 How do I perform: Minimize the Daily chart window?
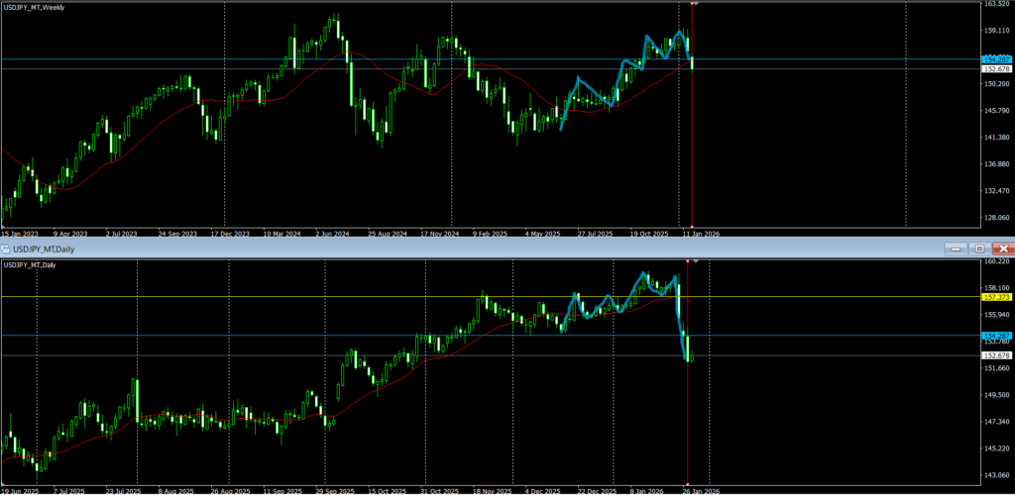954,247
